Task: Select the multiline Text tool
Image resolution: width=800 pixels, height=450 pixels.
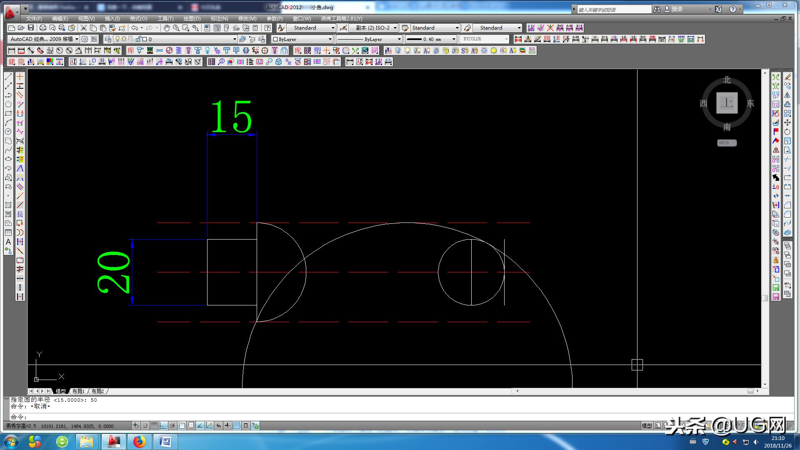Action: coord(8,242)
